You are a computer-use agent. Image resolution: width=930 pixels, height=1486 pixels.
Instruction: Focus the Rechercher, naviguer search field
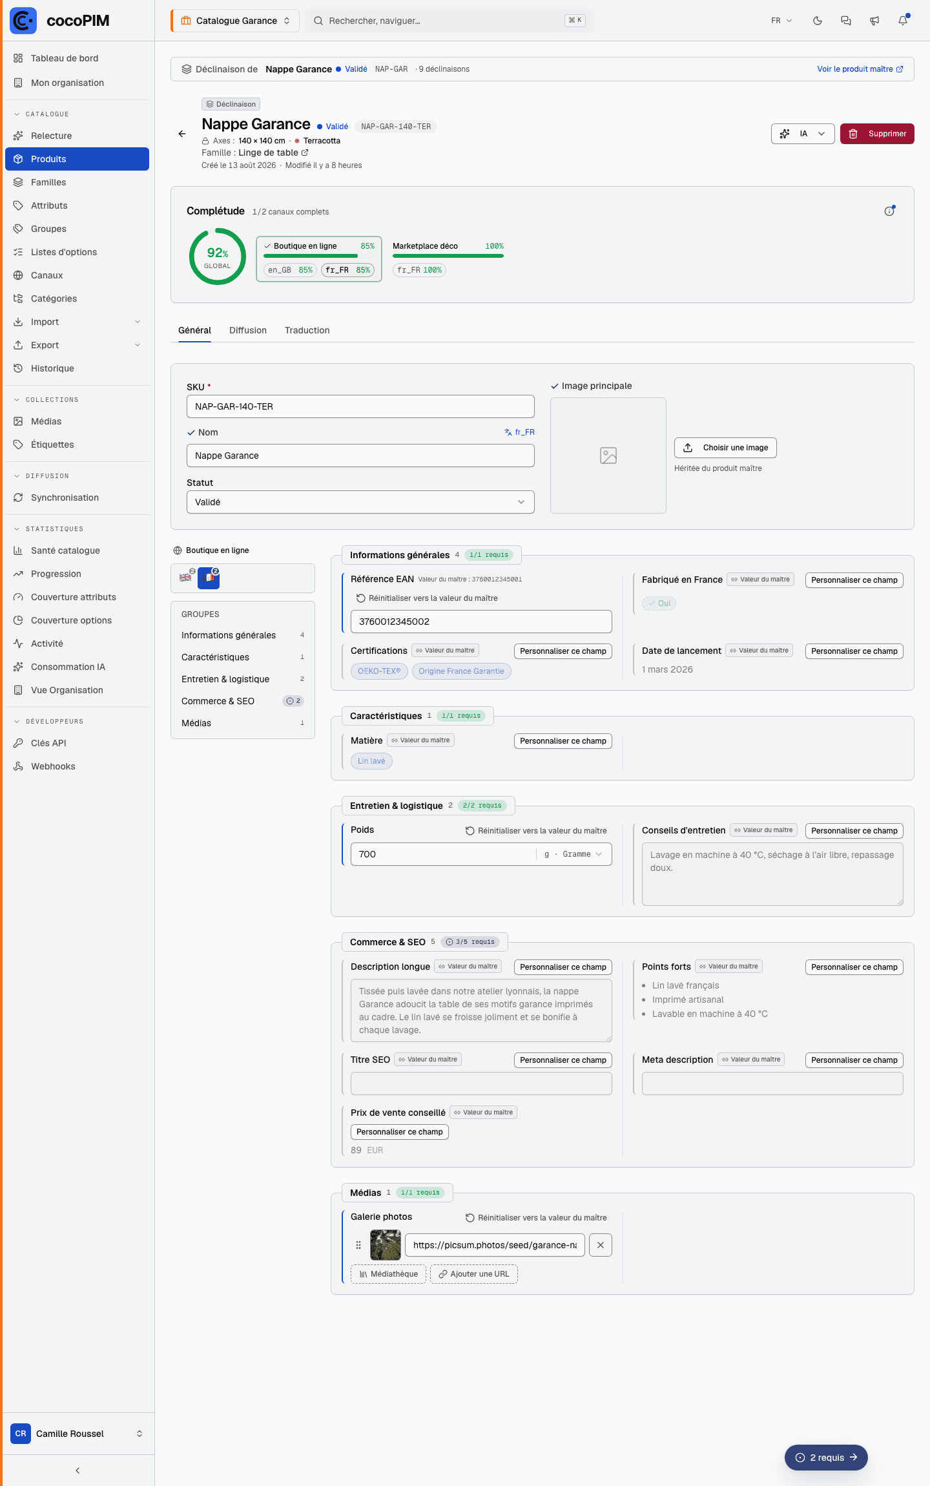click(449, 21)
